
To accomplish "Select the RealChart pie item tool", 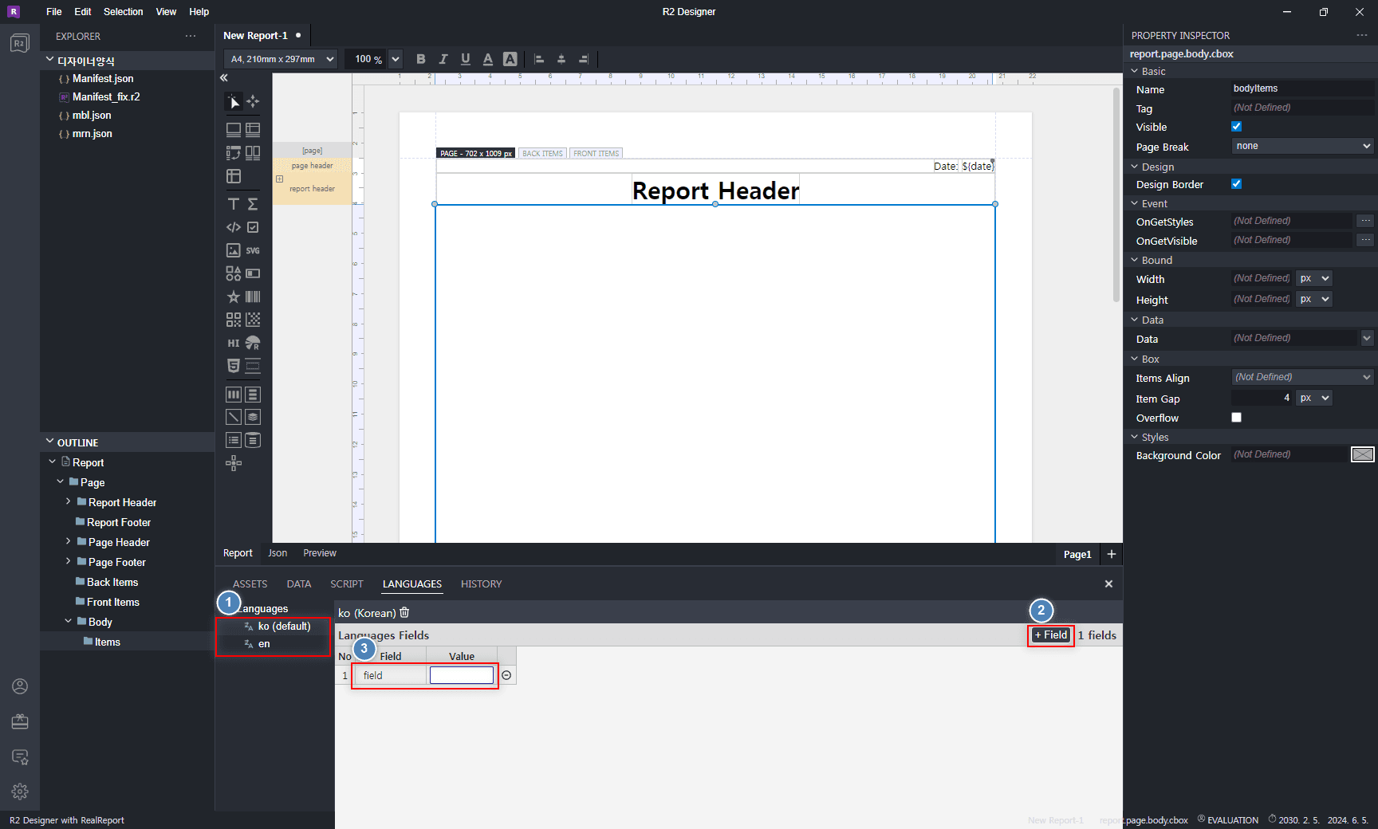I will (253, 343).
